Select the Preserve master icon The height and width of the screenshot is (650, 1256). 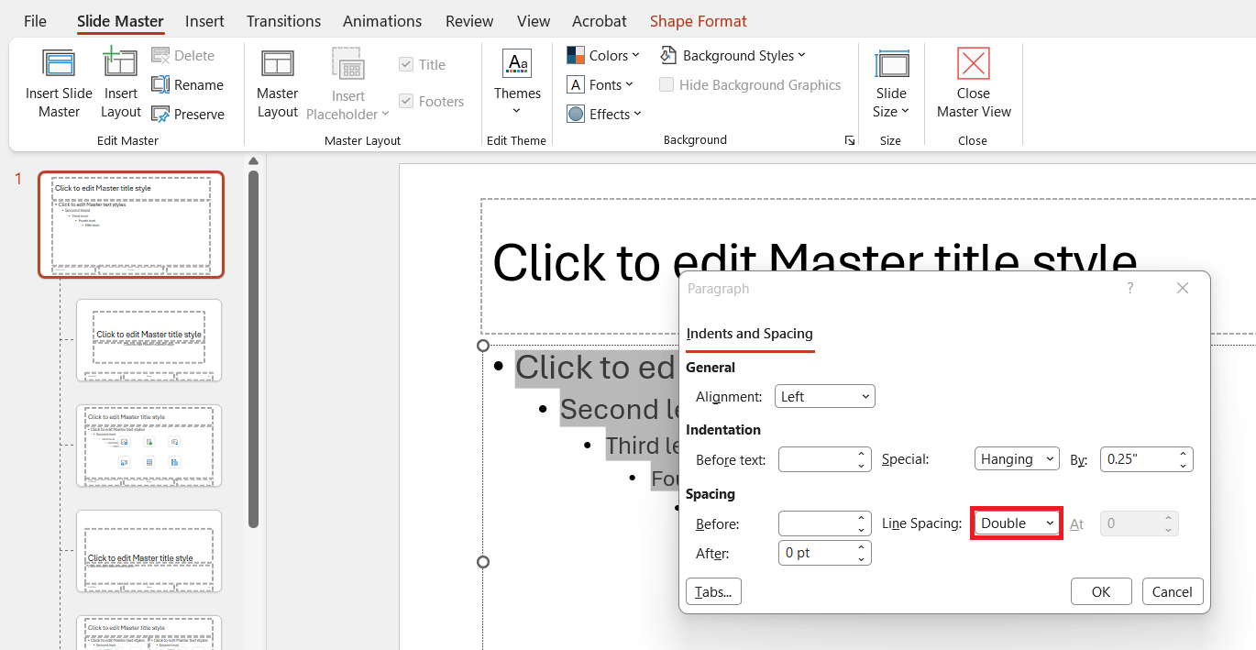[160, 114]
